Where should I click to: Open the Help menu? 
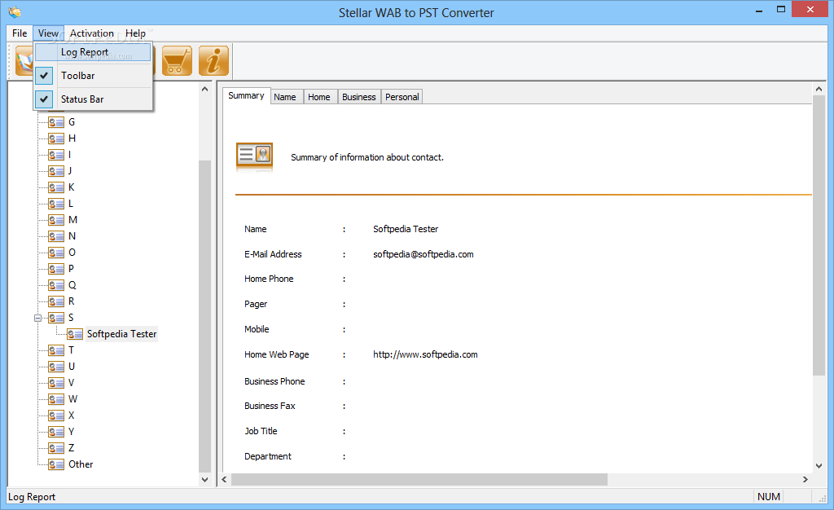coord(136,33)
